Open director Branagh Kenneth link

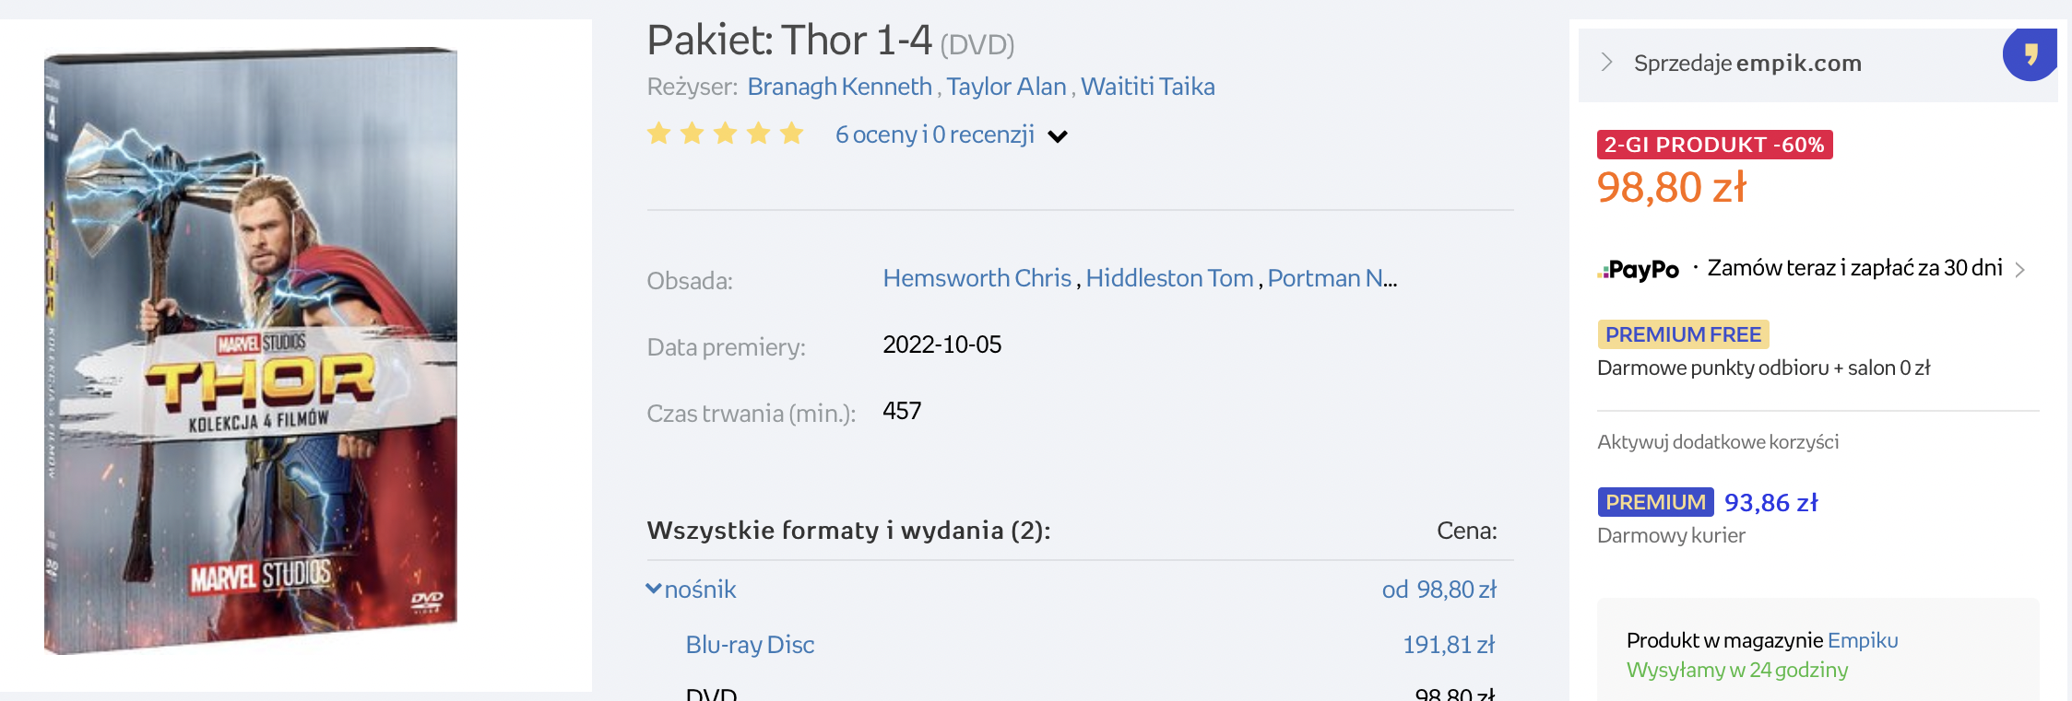(839, 87)
